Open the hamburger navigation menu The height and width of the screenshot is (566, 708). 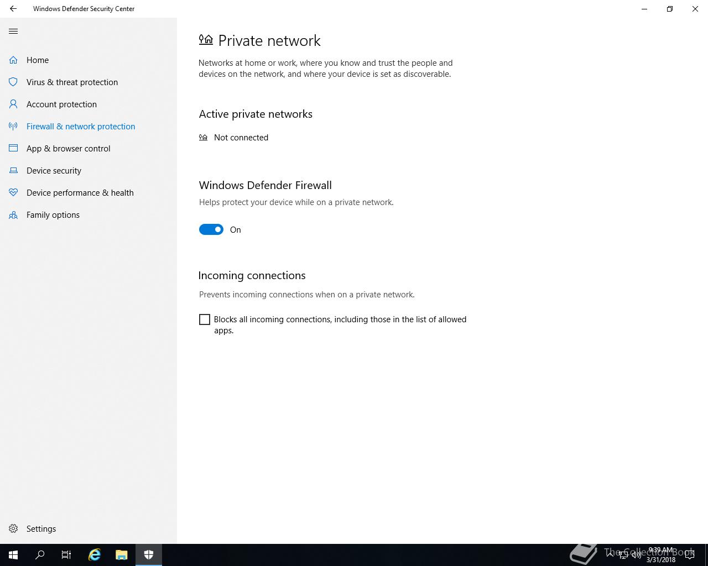[13, 32]
